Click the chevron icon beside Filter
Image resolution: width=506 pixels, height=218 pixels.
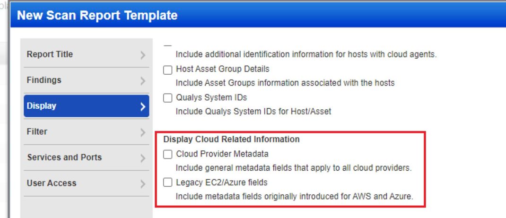(x=143, y=132)
